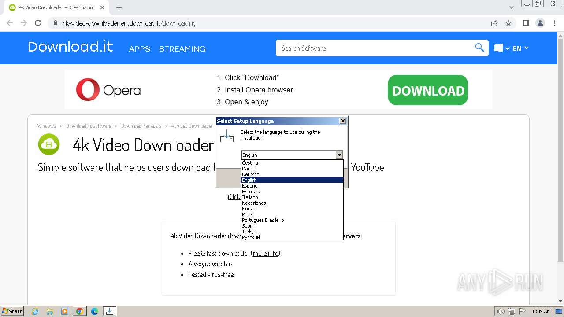The height and width of the screenshot is (317, 564).
Task: Click the Download.it site logo
Action: (70, 47)
